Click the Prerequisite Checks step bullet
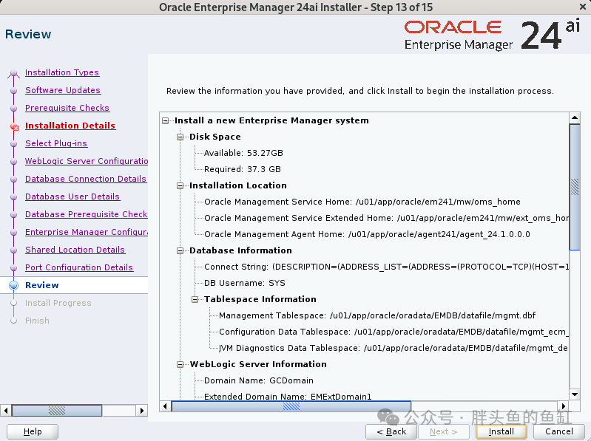This screenshot has width=591, height=441. [13, 109]
